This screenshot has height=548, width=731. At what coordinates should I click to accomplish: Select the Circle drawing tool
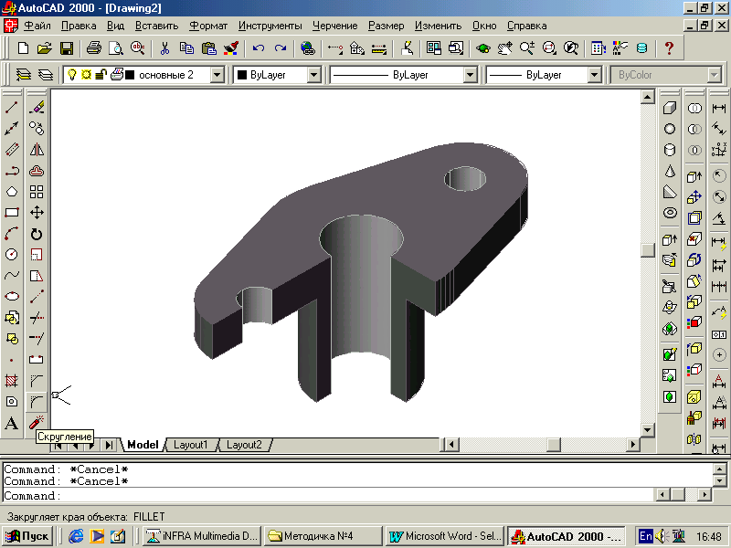(12, 255)
